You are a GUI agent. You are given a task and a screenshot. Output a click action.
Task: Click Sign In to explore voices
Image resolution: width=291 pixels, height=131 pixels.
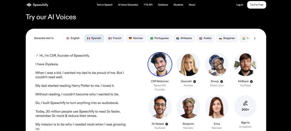[245, 123]
